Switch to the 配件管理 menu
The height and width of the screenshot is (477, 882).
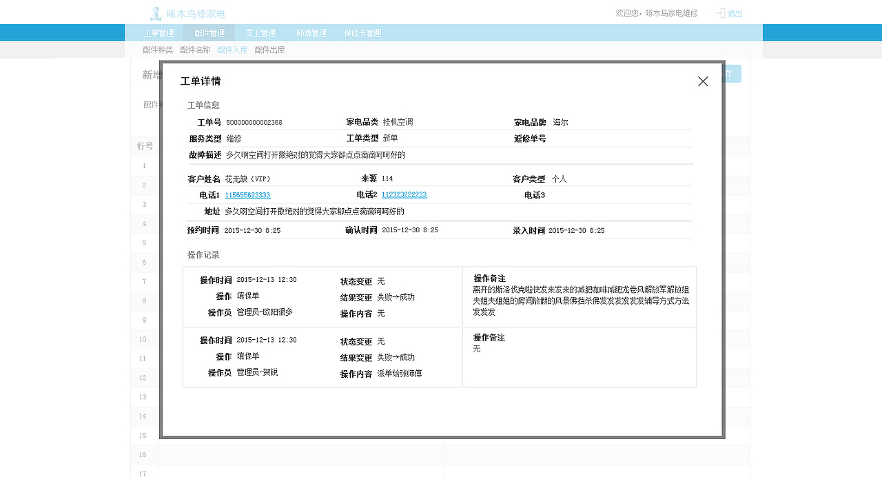(209, 33)
